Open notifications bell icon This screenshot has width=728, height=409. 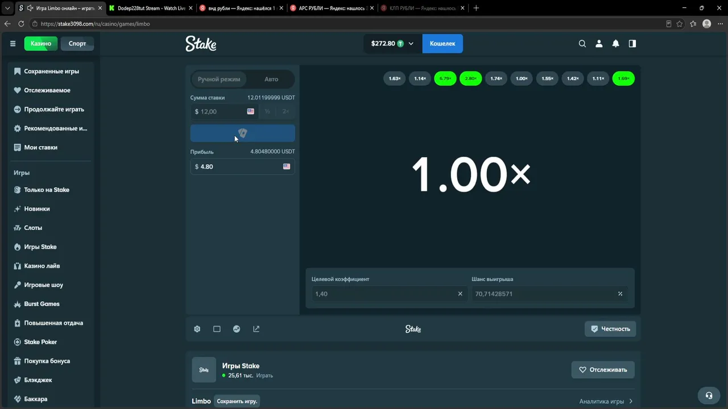point(615,44)
